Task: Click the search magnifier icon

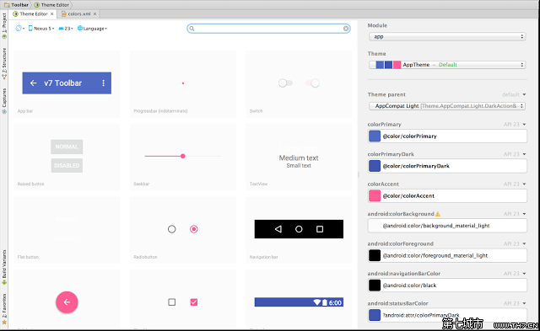Action: (192, 29)
